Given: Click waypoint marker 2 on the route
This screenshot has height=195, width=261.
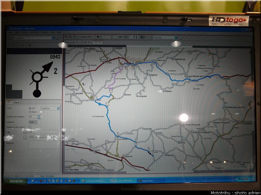Looking at the screenshot, I should point(148,149).
